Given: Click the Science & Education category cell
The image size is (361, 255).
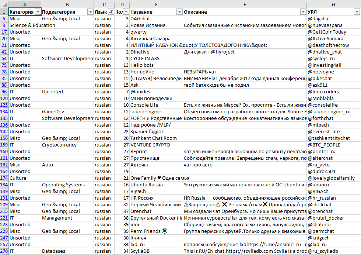Looking at the screenshot, I should [32, 25].
